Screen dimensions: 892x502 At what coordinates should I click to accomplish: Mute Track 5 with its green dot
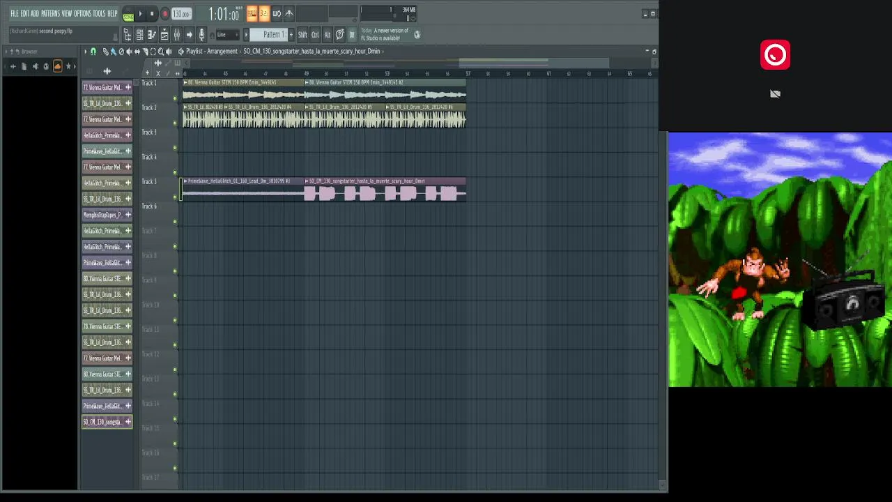(x=175, y=197)
